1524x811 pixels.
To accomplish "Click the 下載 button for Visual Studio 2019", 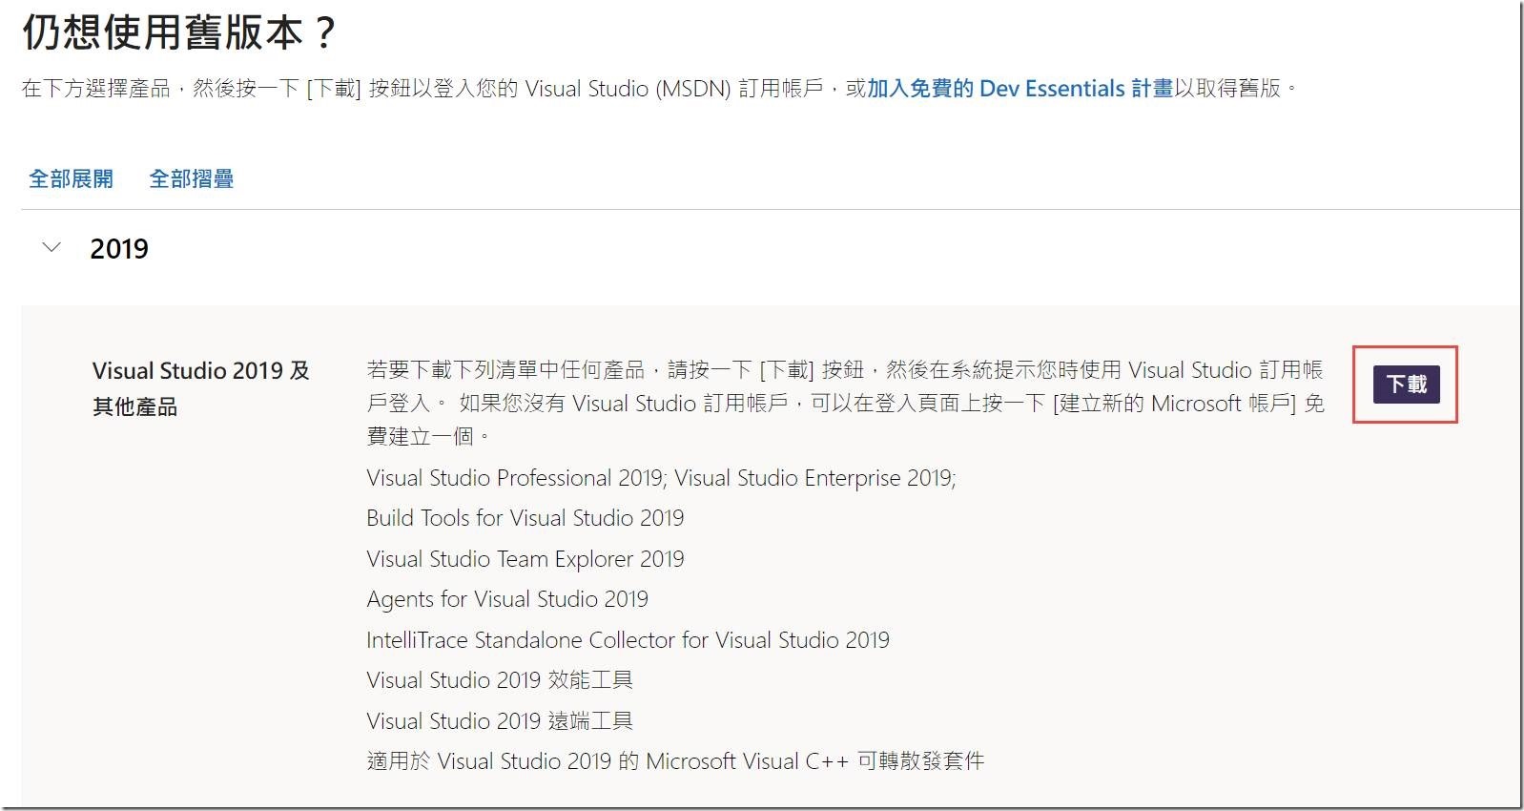I will [1406, 385].
